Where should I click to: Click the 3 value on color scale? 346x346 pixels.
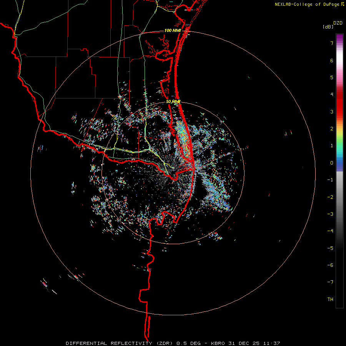(x=332, y=111)
